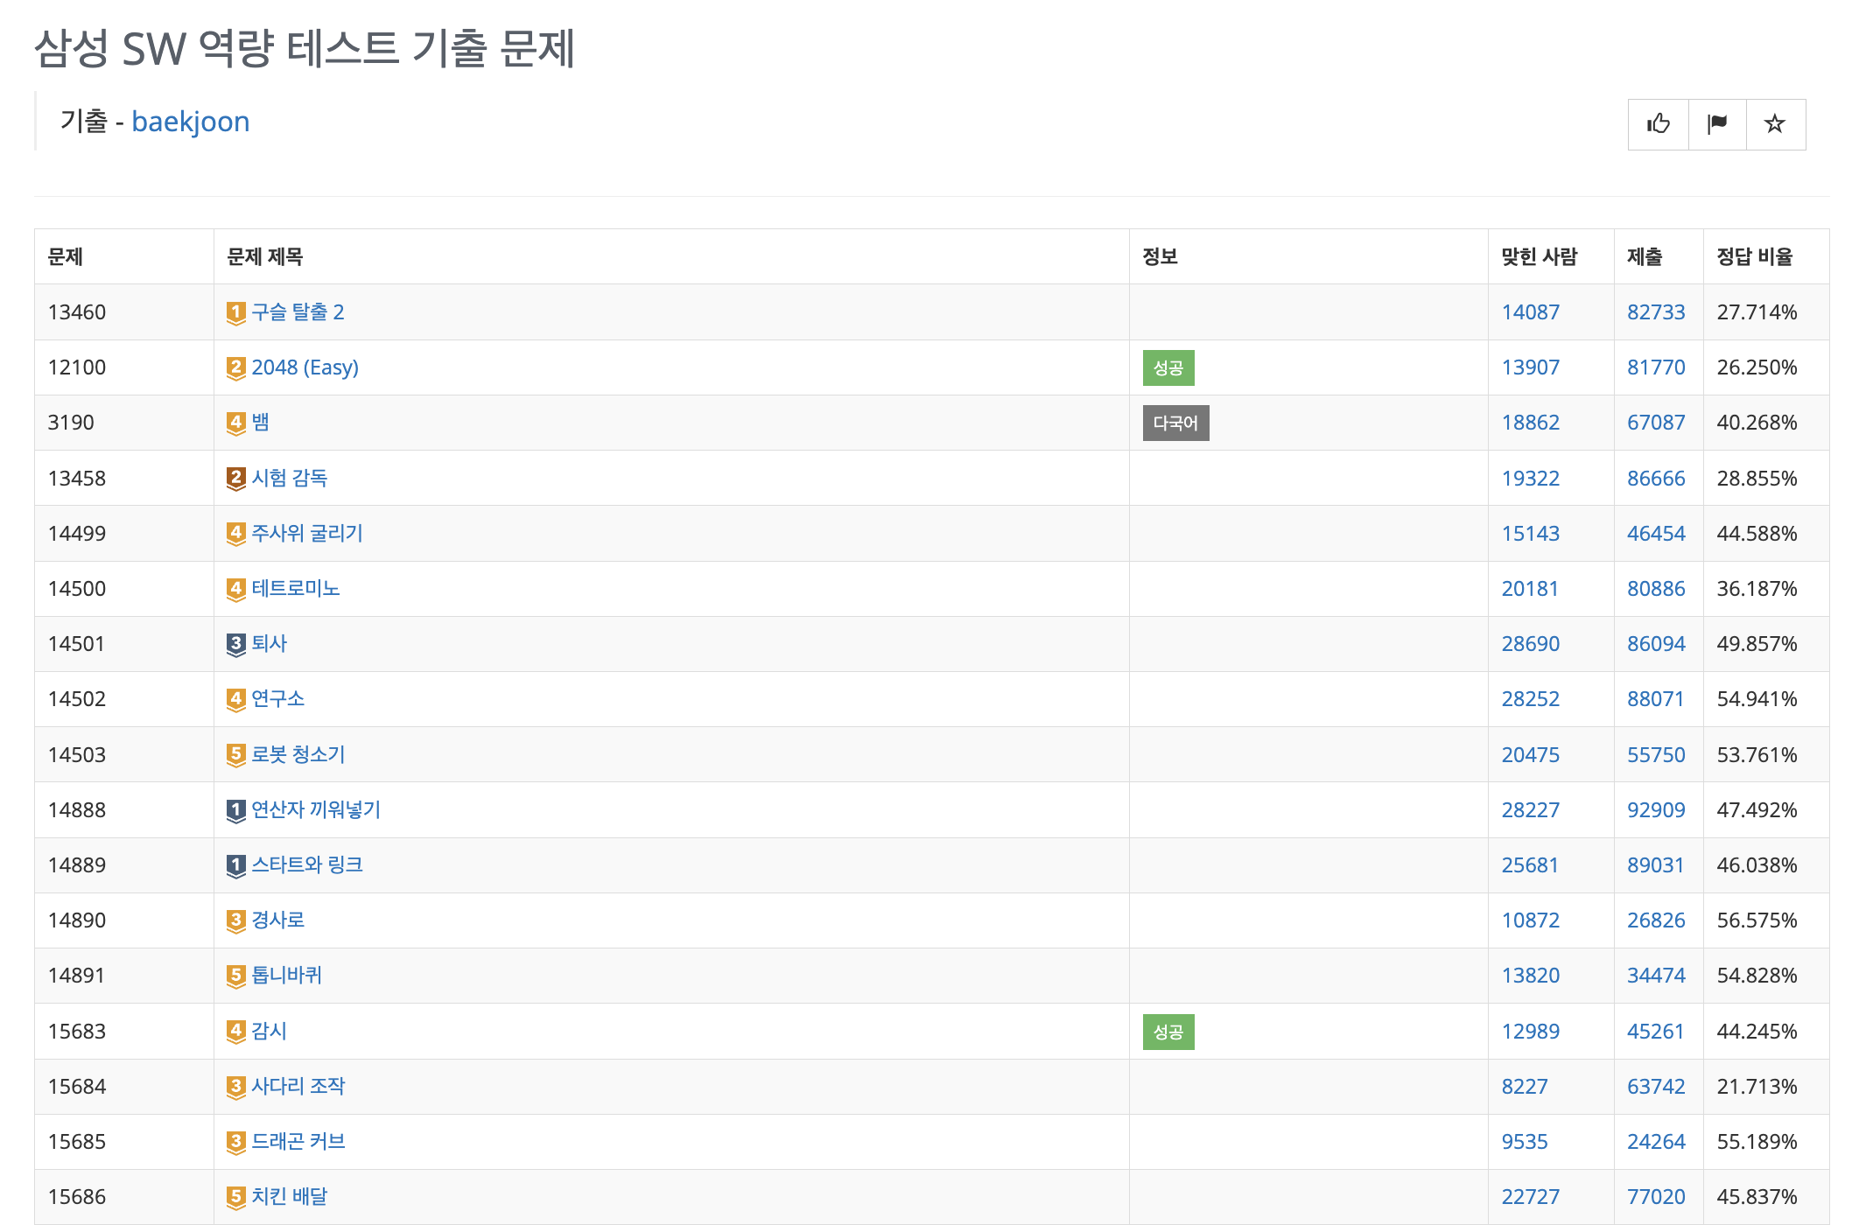Click submission count 67087
The image size is (1852, 1225).
point(1656,423)
